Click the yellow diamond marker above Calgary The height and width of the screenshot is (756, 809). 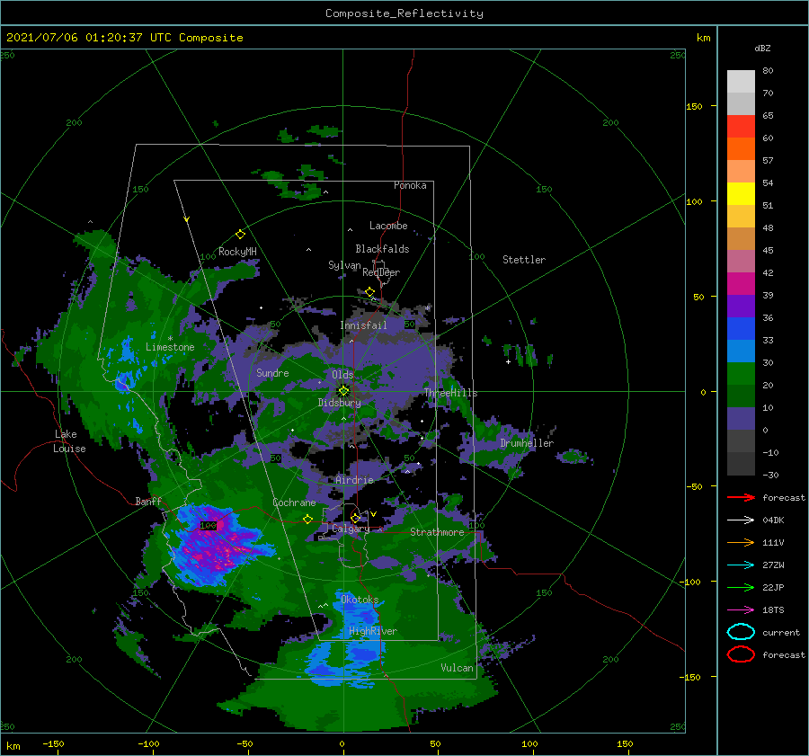coord(355,518)
